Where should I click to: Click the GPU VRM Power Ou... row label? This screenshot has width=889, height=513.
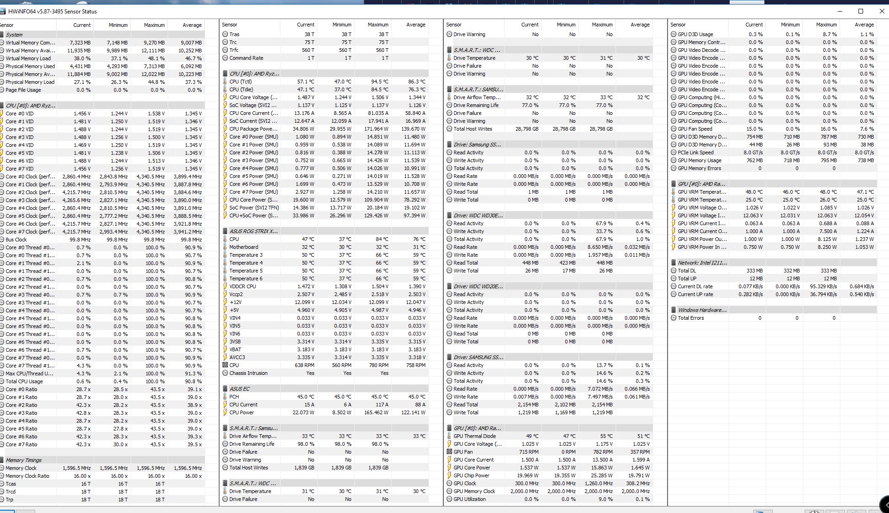coord(702,239)
